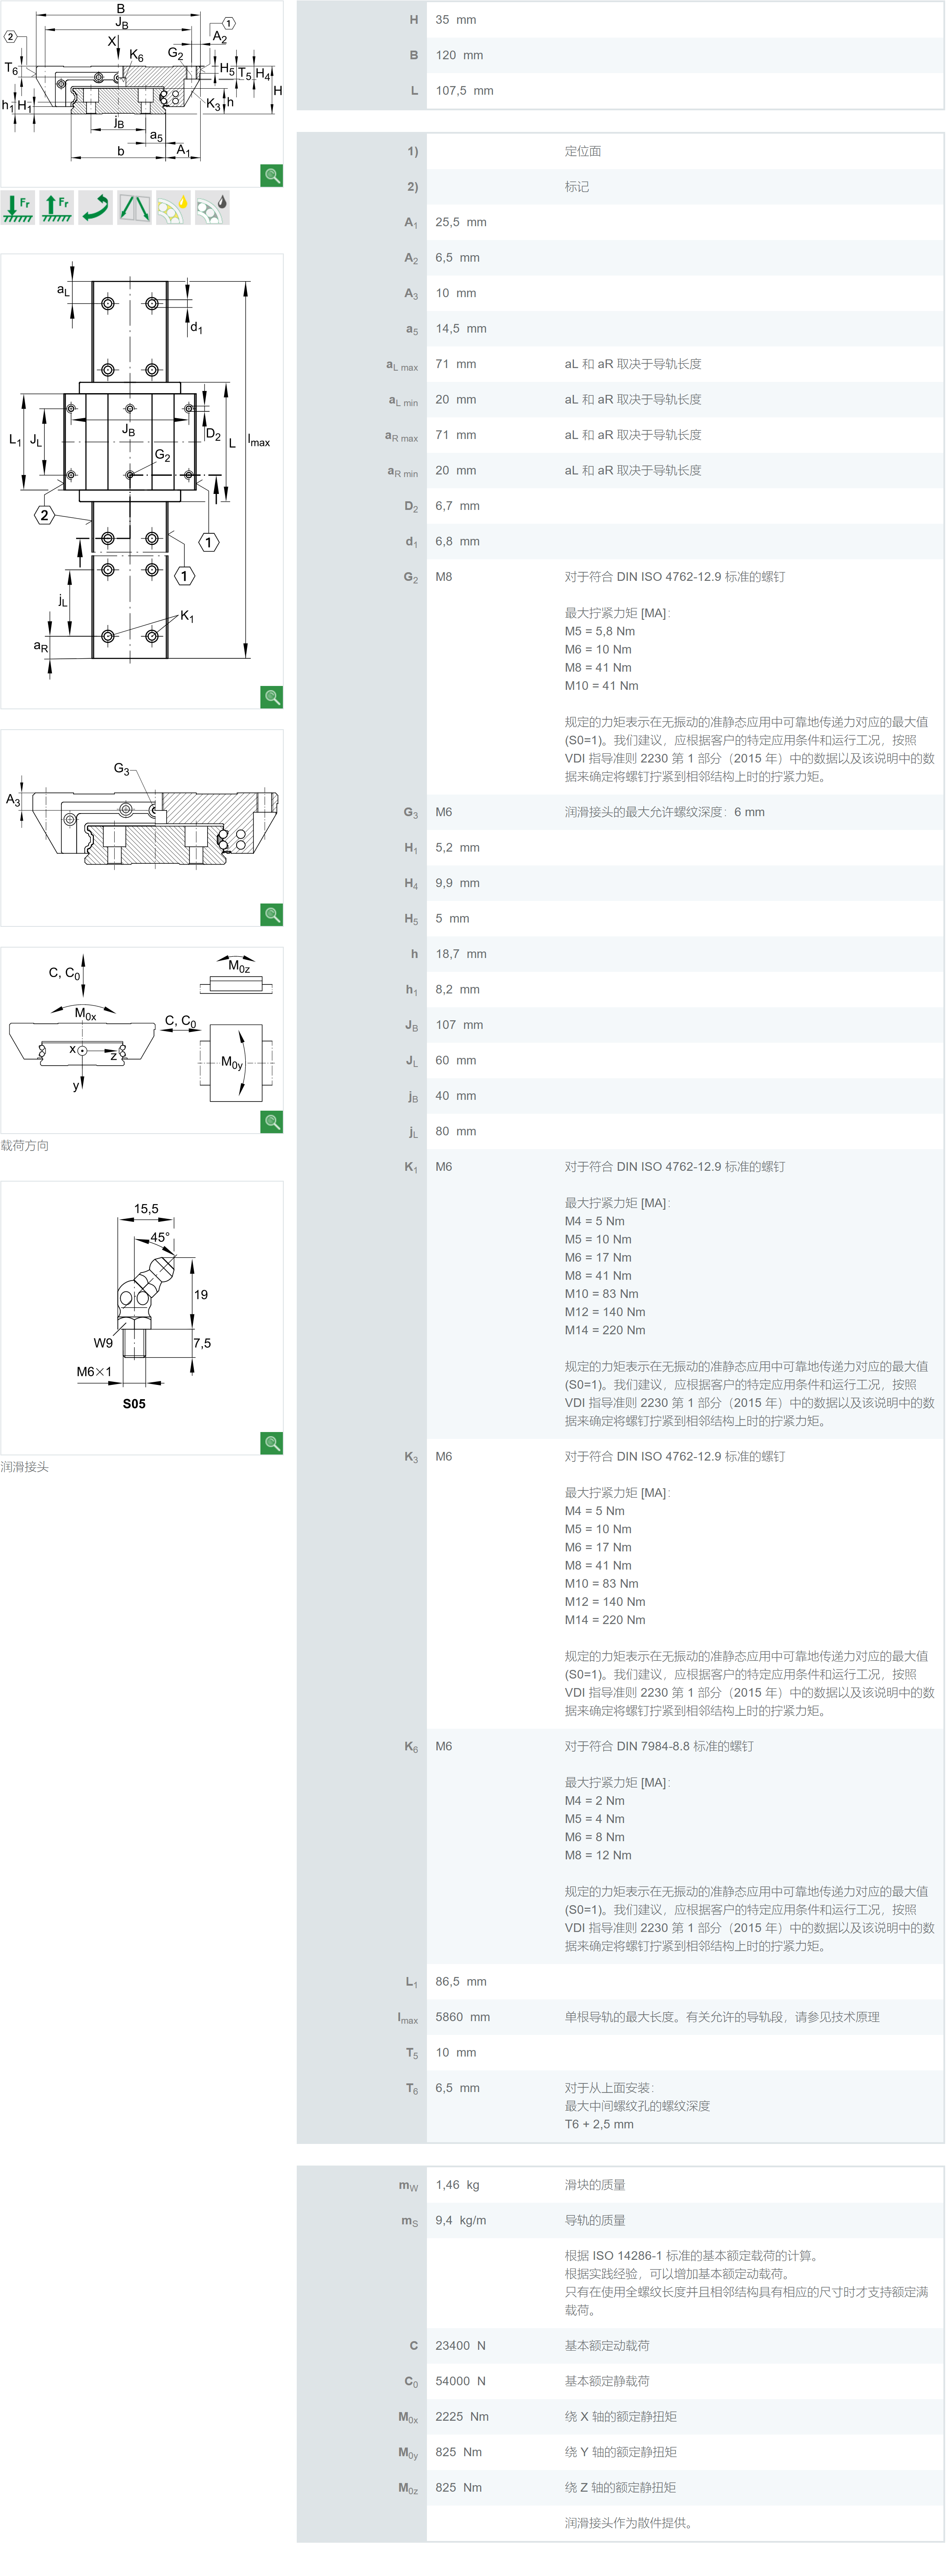Click the 滑块的质量 description
Screen dimensions: 946x2576
(595, 2185)
